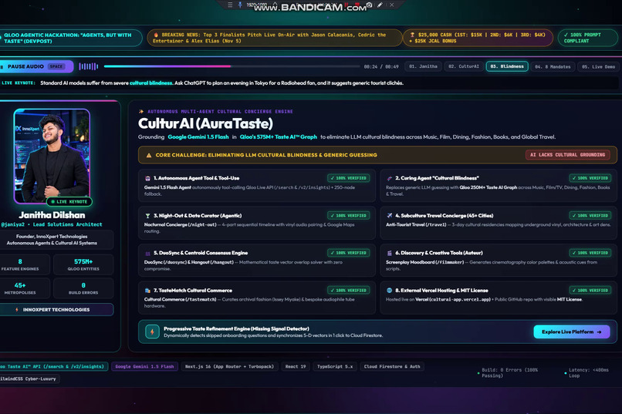Viewport: 622px width, 414px height.
Task: Click the @janiya2 Lead Solutions Architect handle
Action: pyautogui.click(x=52, y=224)
